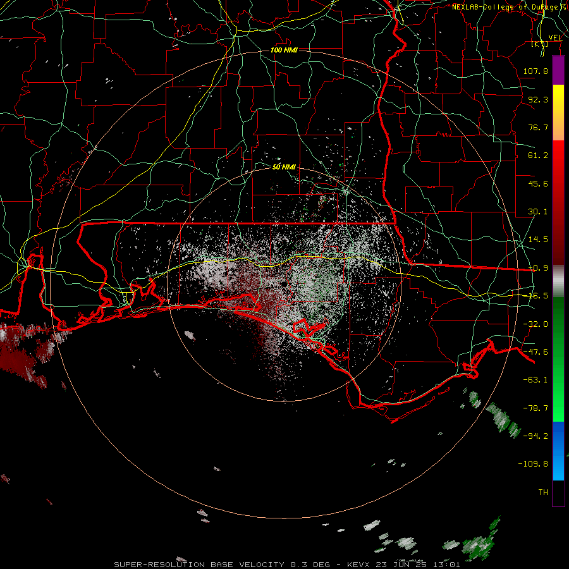
Task: Click the '92.3' legend value
Action: point(538,99)
